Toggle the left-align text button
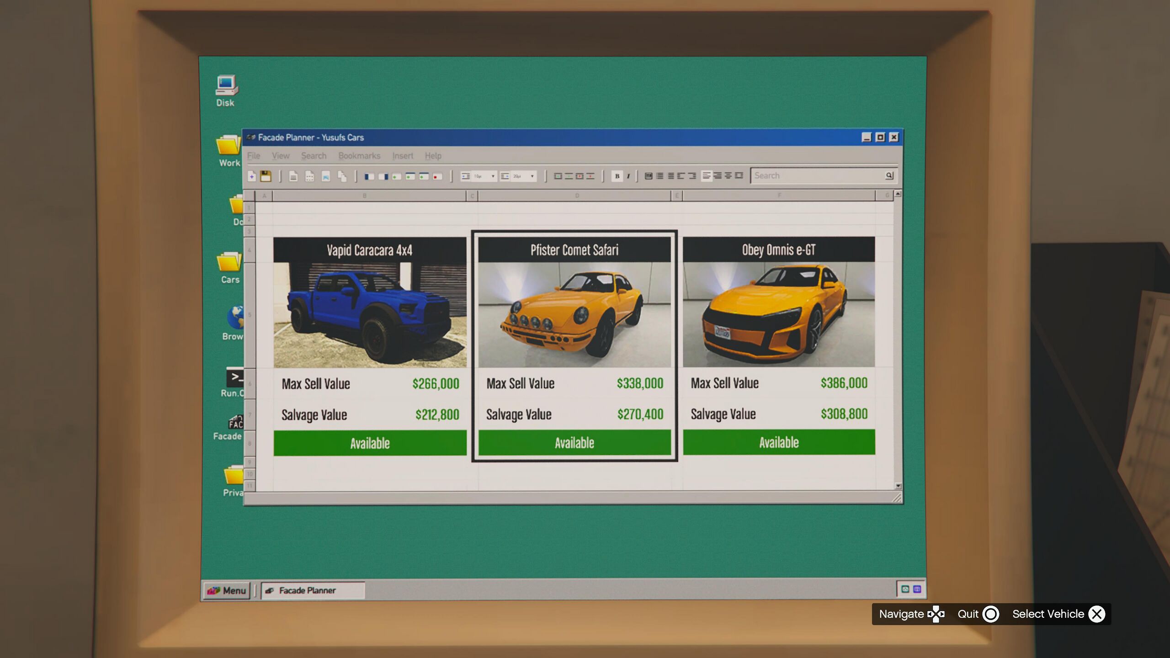Image resolution: width=1170 pixels, height=658 pixels. (x=706, y=176)
